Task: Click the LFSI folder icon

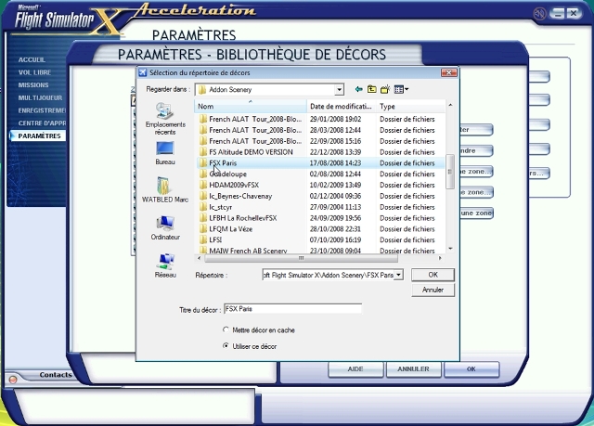Action: point(203,239)
